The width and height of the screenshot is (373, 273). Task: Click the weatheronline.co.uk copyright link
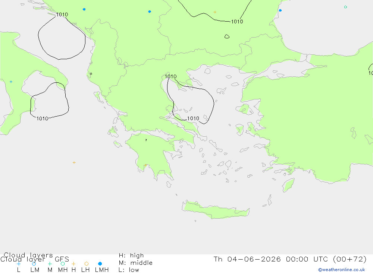342,270
